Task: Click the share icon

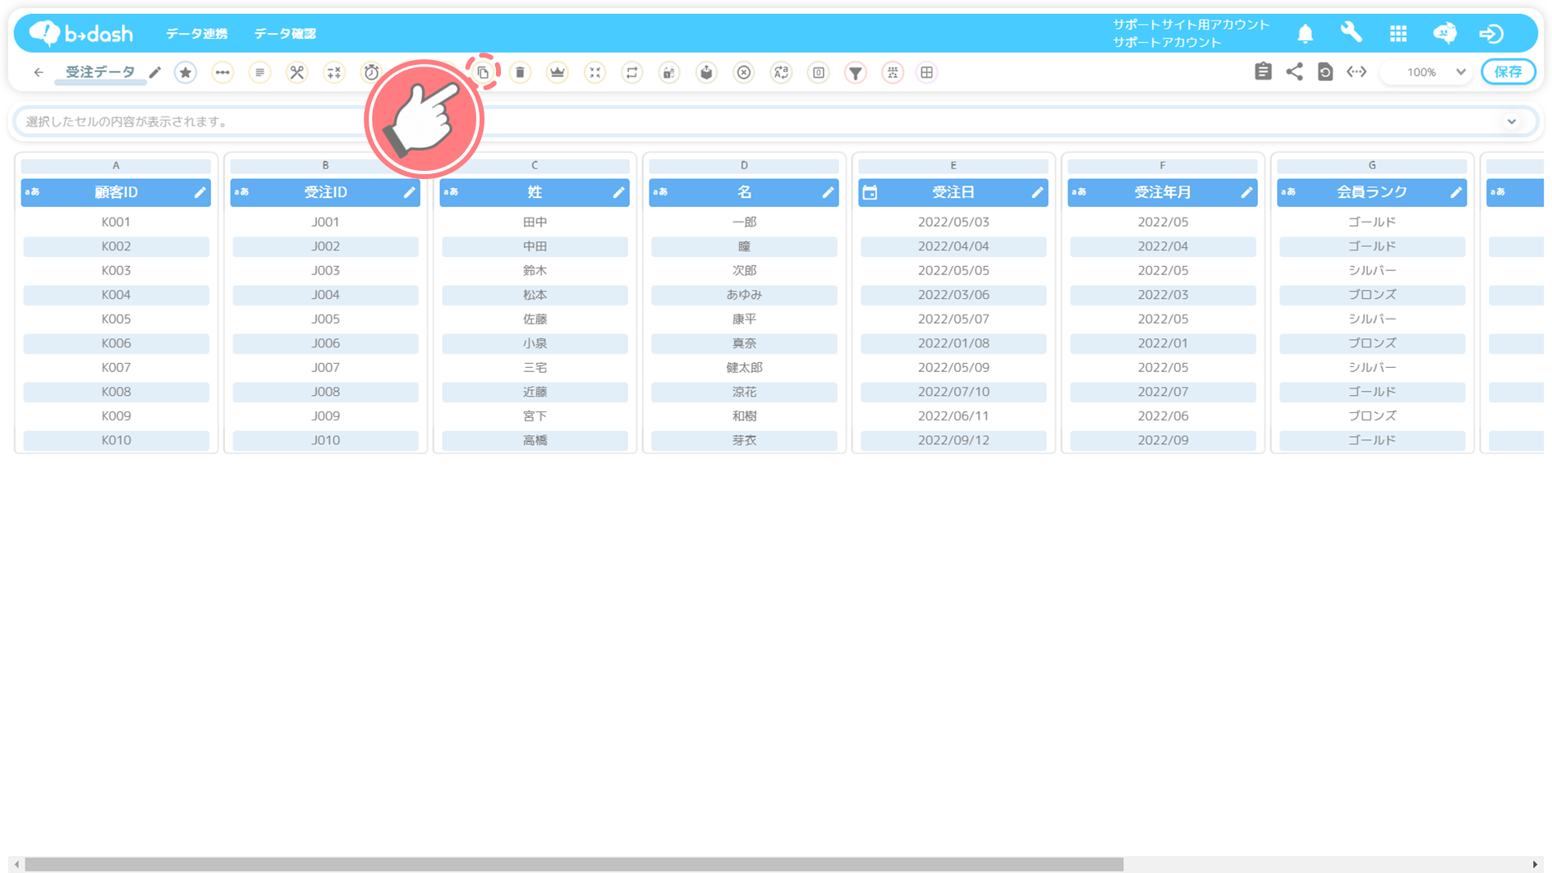Action: 1294,71
